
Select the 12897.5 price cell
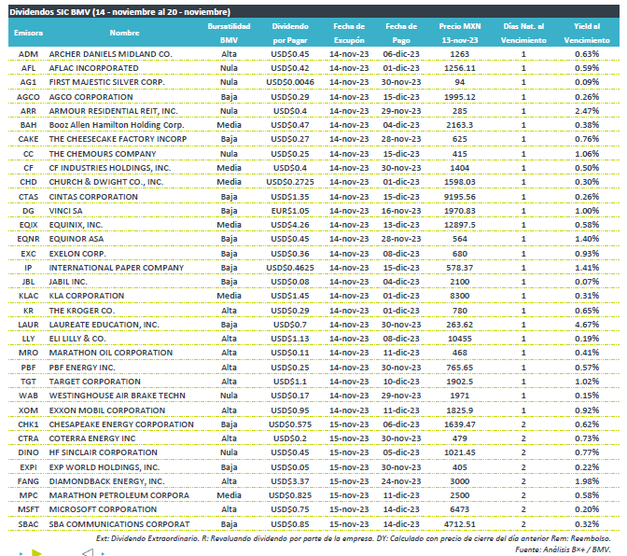pos(459,225)
